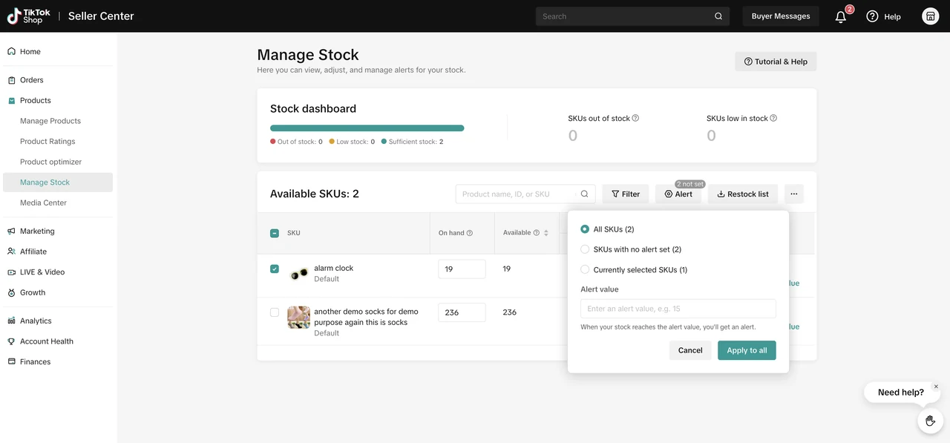Close the Need help bubble
The image size is (950, 443).
[x=936, y=387]
